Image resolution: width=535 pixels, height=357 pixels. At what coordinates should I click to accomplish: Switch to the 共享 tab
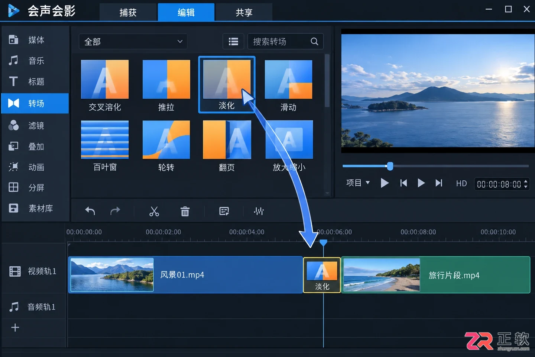(x=244, y=12)
